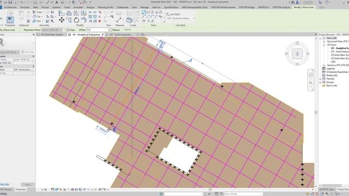Screen dimensions: 349x196
Task: Click the Offset tool in Modify panel
Action: (69, 13)
